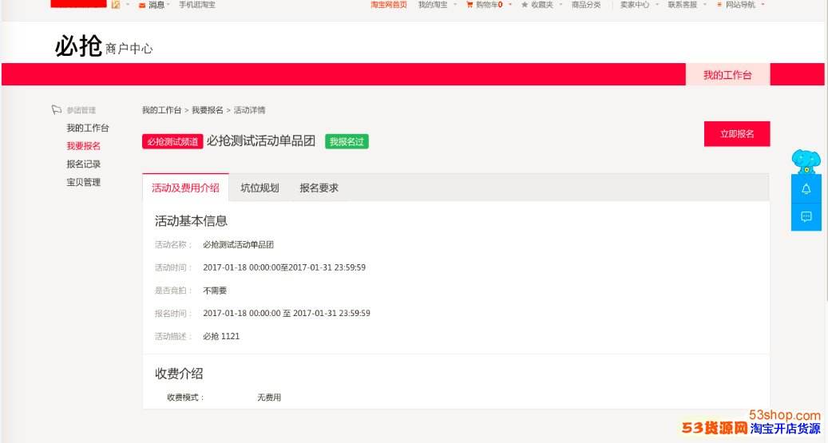
Task: Select 我的工作台 in the left sidebar
Action: point(88,128)
